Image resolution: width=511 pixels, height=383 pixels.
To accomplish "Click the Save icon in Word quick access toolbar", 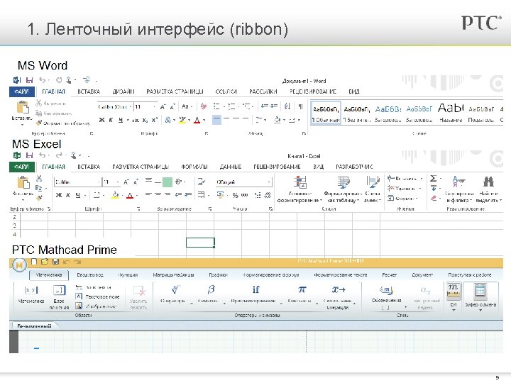I will [x=30, y=79].
